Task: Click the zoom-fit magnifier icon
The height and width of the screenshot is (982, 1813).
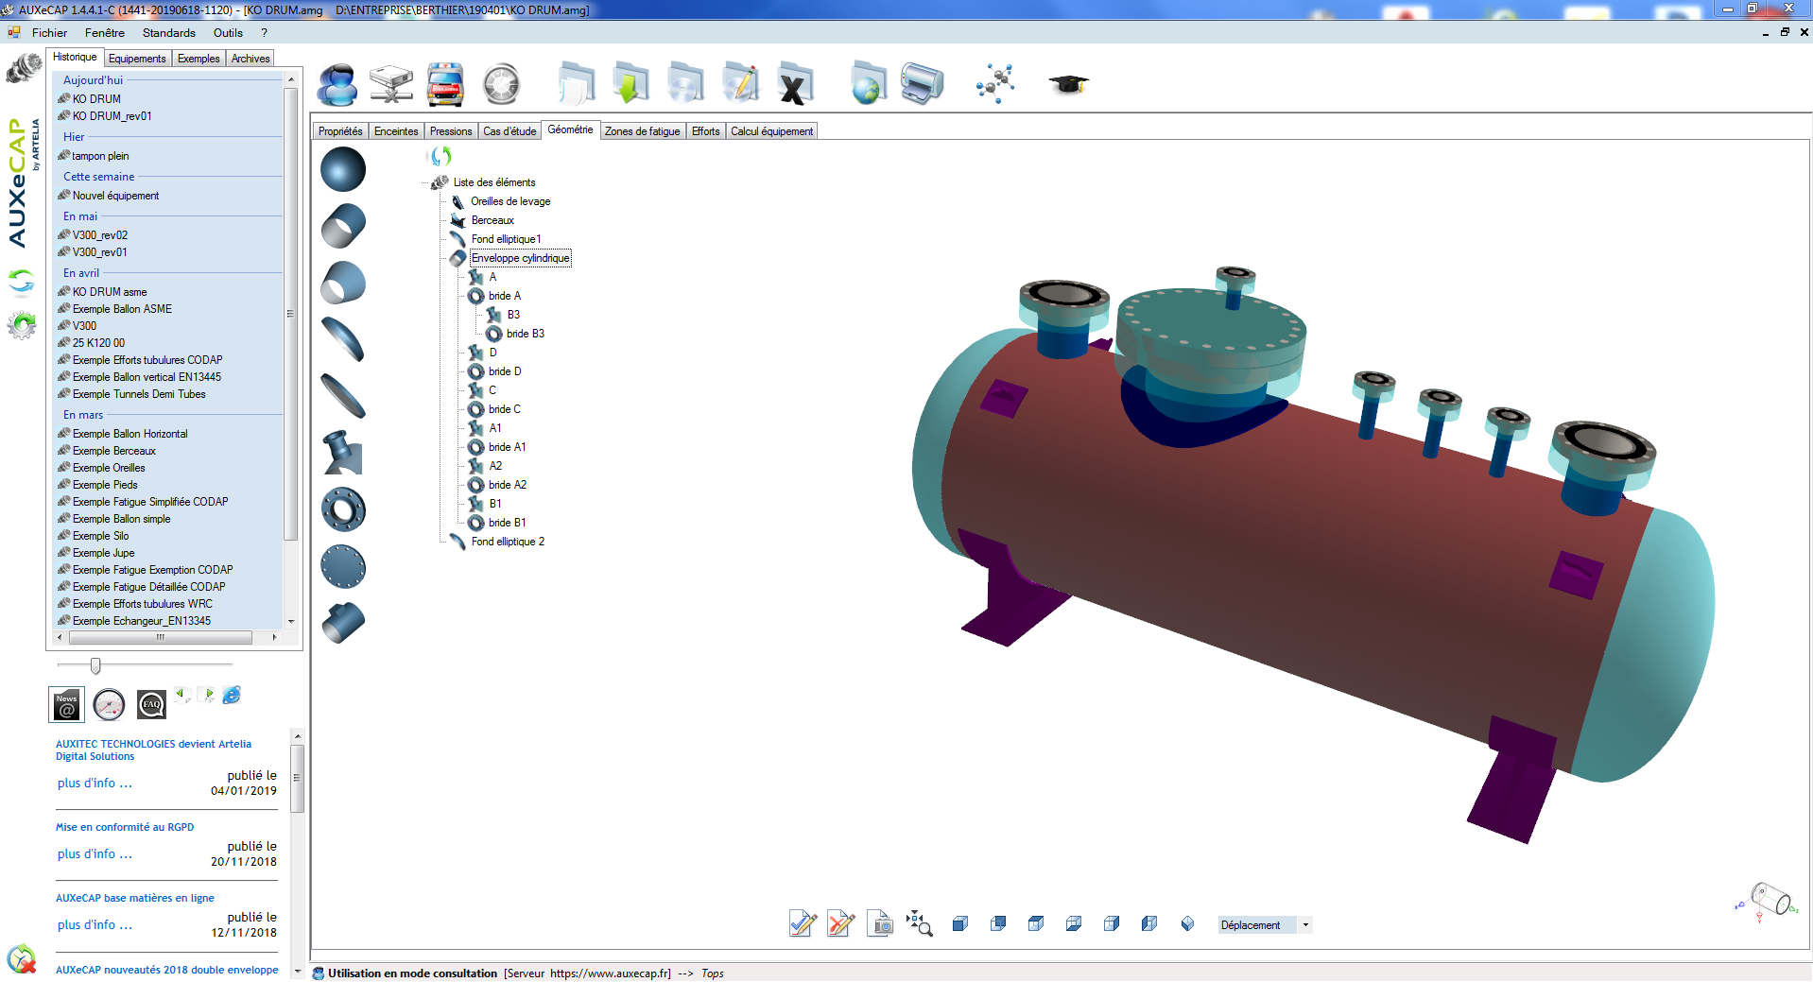Action: tap(919, 923)
